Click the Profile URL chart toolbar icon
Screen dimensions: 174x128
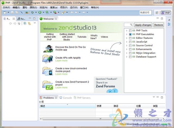27,12
